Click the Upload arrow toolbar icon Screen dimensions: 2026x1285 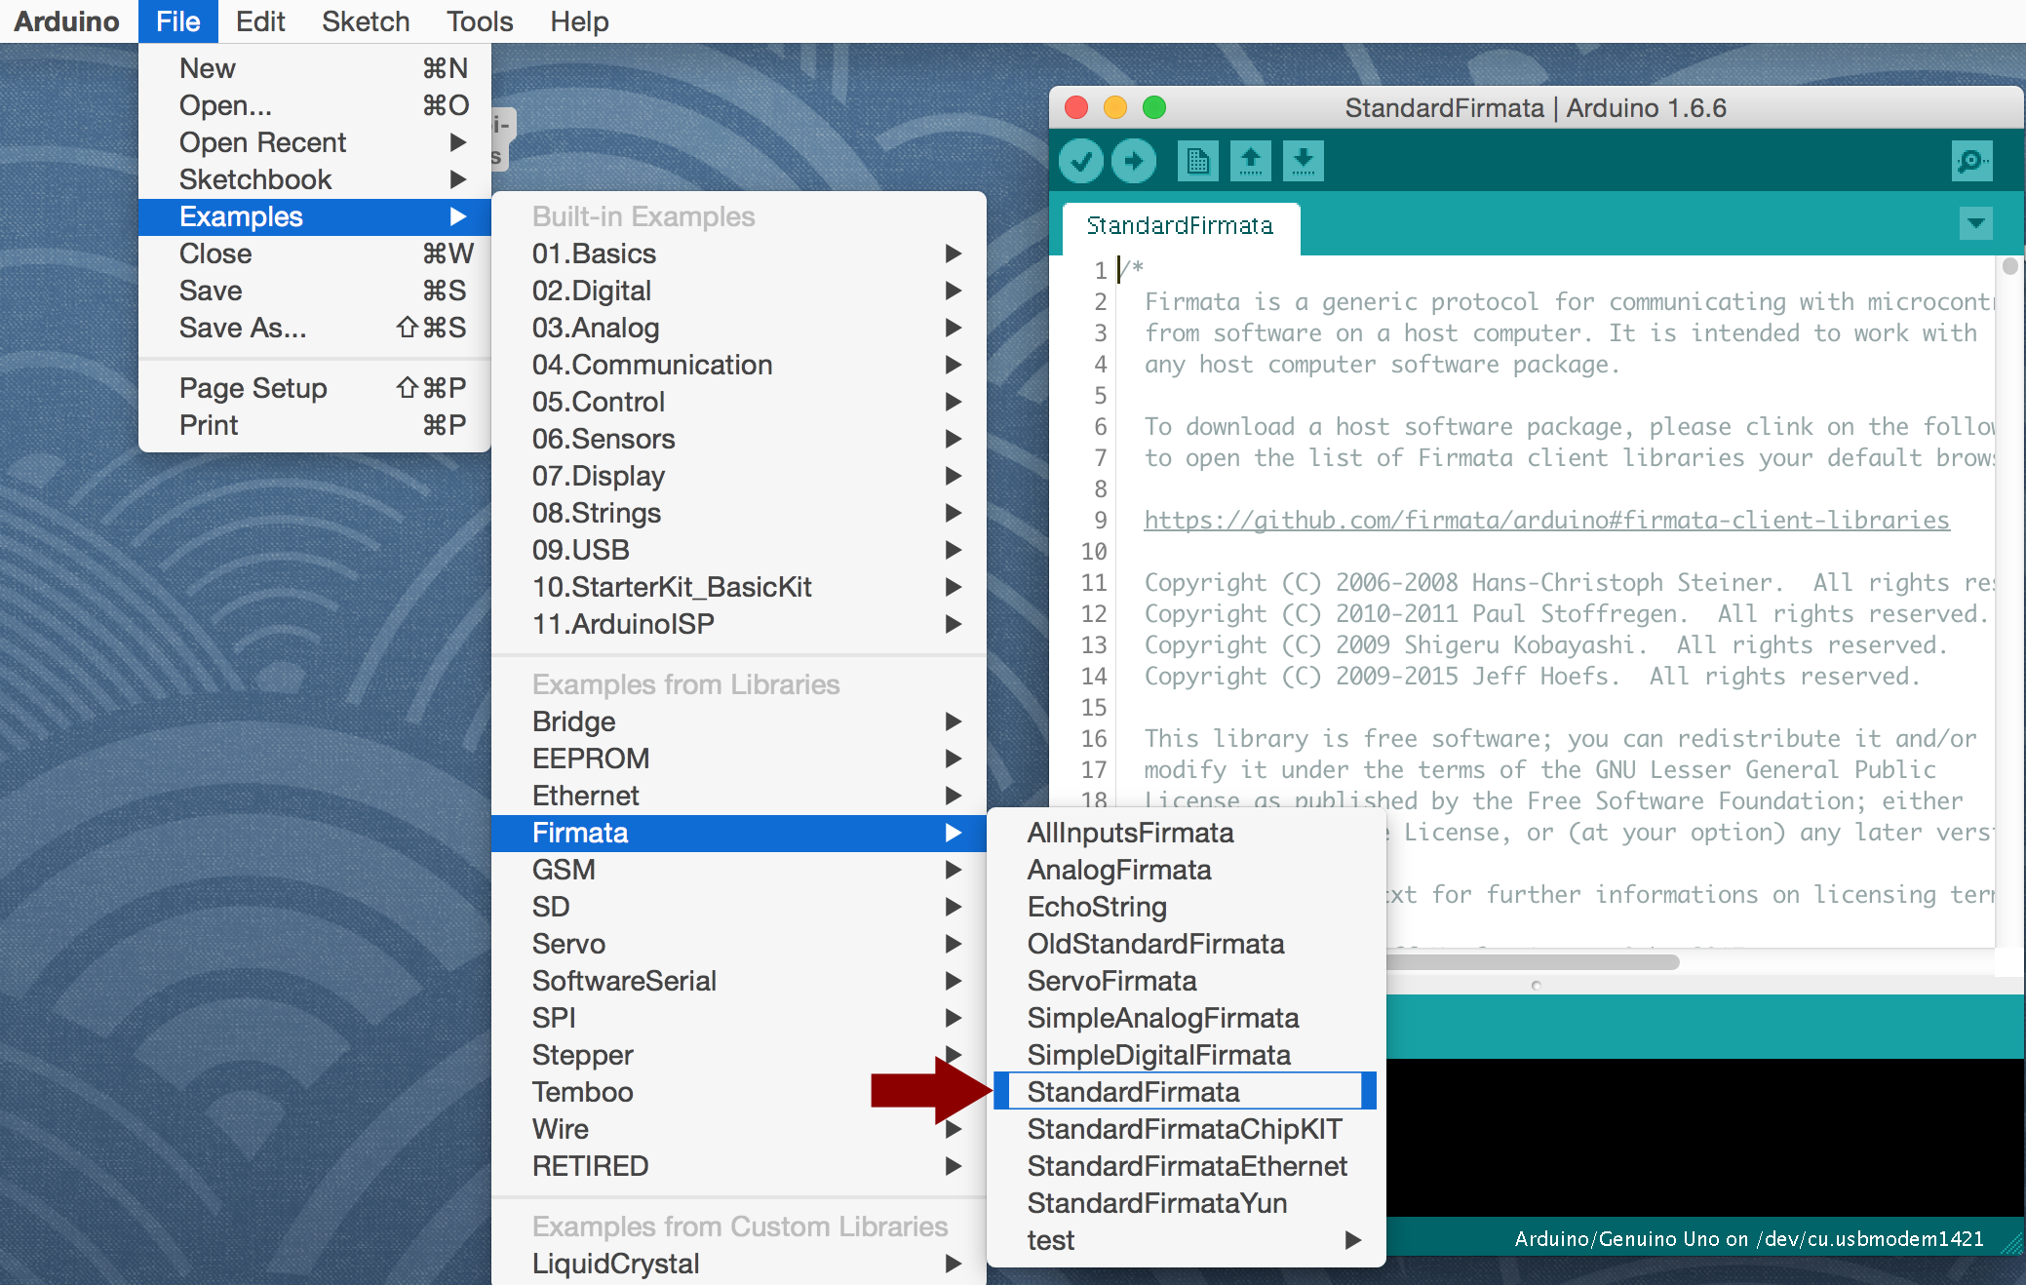pos(1133,161)
